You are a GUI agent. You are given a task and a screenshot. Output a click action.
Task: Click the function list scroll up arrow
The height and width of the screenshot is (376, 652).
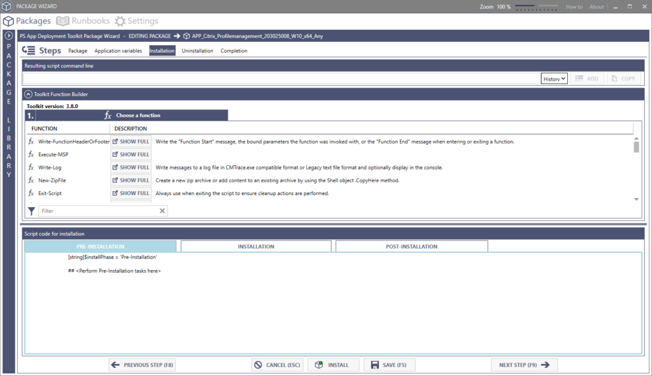click(x=636, y=138)
